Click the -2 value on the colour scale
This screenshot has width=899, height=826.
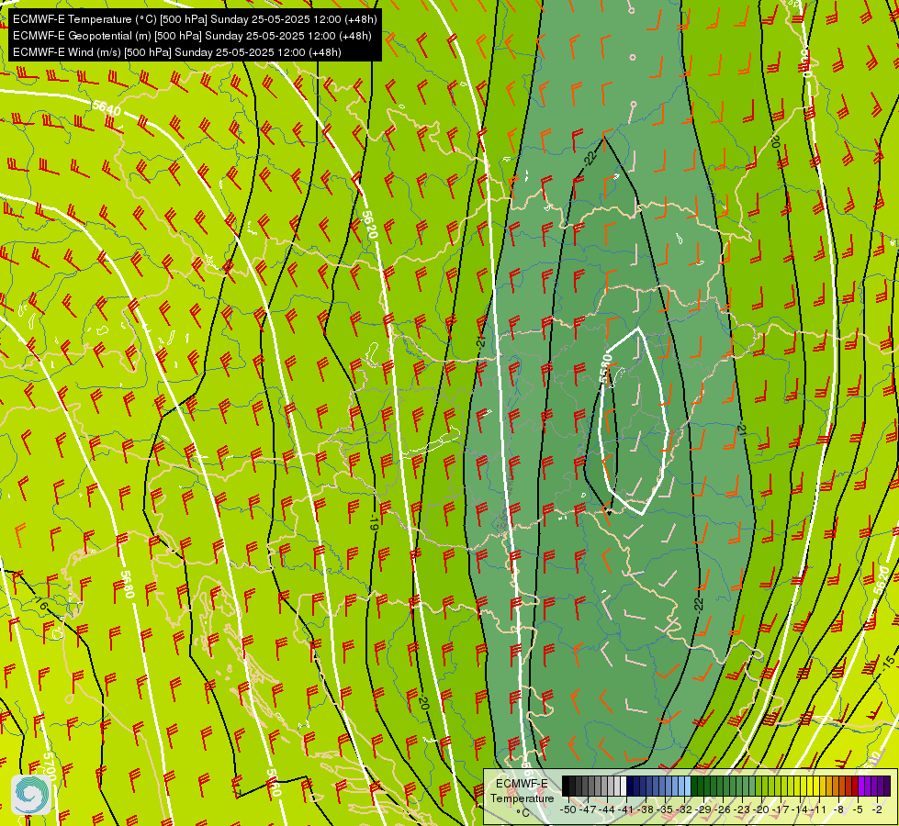pos(877,809)
